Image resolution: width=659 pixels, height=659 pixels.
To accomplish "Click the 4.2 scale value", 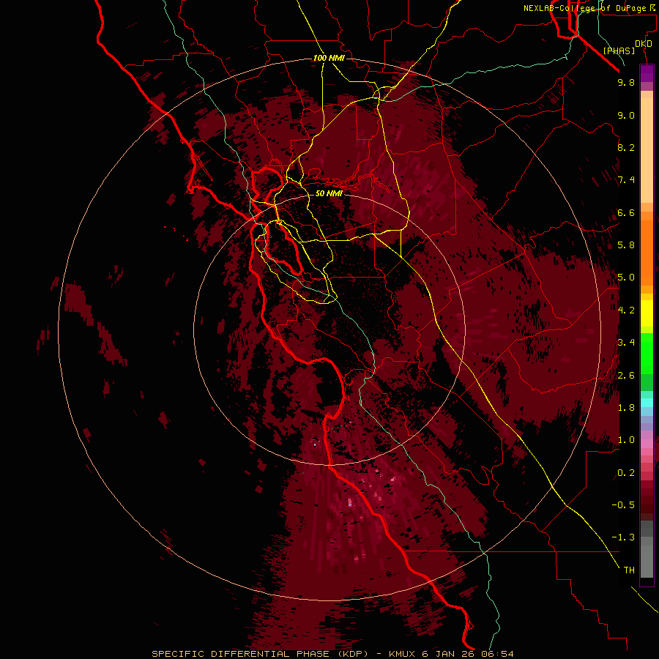I will (626, 310).
